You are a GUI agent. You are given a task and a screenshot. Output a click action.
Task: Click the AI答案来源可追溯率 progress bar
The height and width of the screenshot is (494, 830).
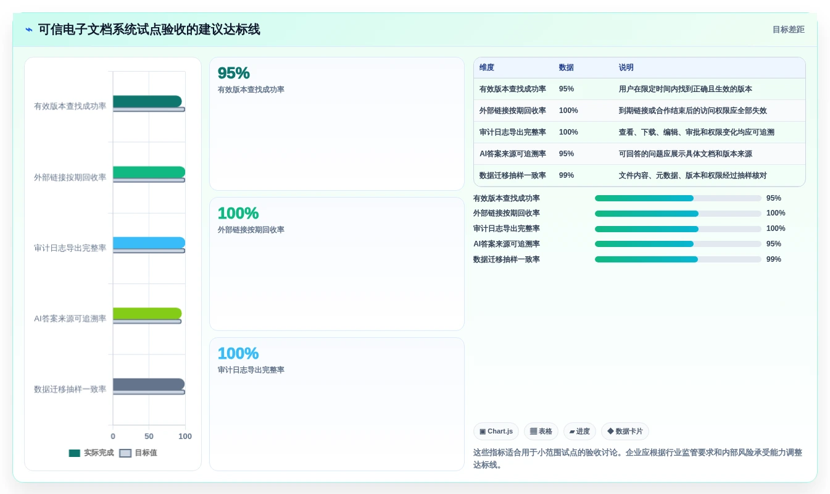click(x=678, y=244)
